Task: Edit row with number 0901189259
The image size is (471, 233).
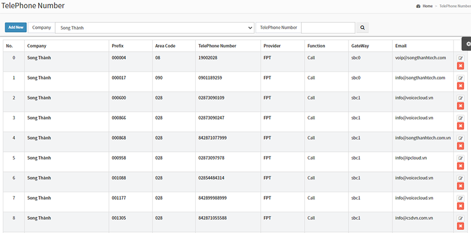Action: 460,78
